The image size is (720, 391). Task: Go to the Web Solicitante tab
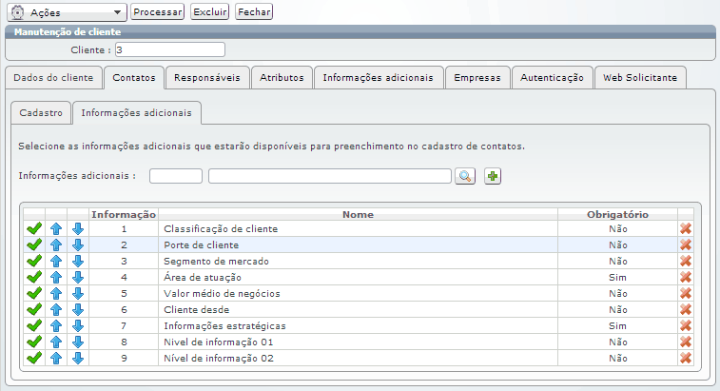click(x=639, y=78)
